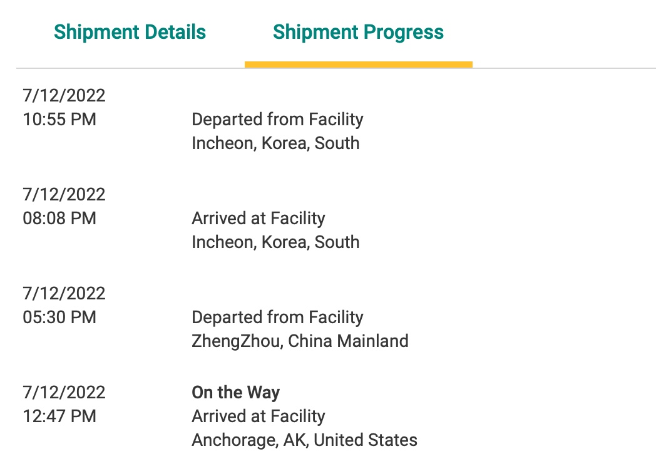The height and width of the screenshot is (476, 656).
Task: Select the Shipment Progress tab
Action: tap(358, 32)
